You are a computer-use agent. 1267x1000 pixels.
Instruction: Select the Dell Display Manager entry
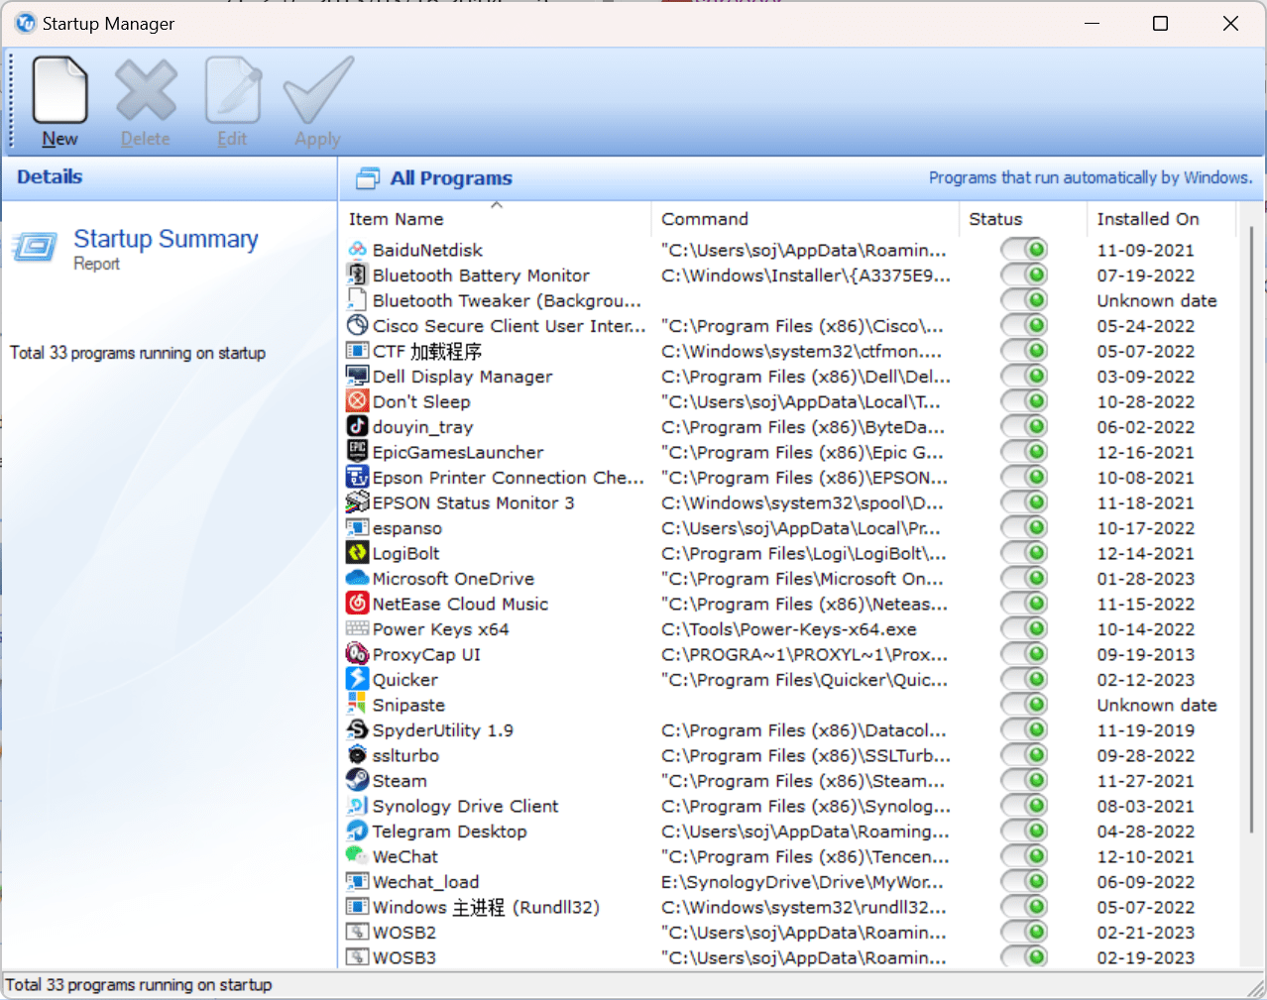click(x=462, y=377)
